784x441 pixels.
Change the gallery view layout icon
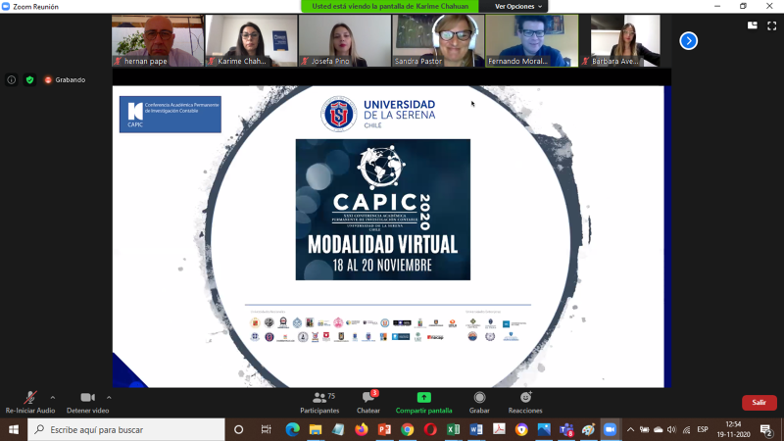click(x=753, y=25)
